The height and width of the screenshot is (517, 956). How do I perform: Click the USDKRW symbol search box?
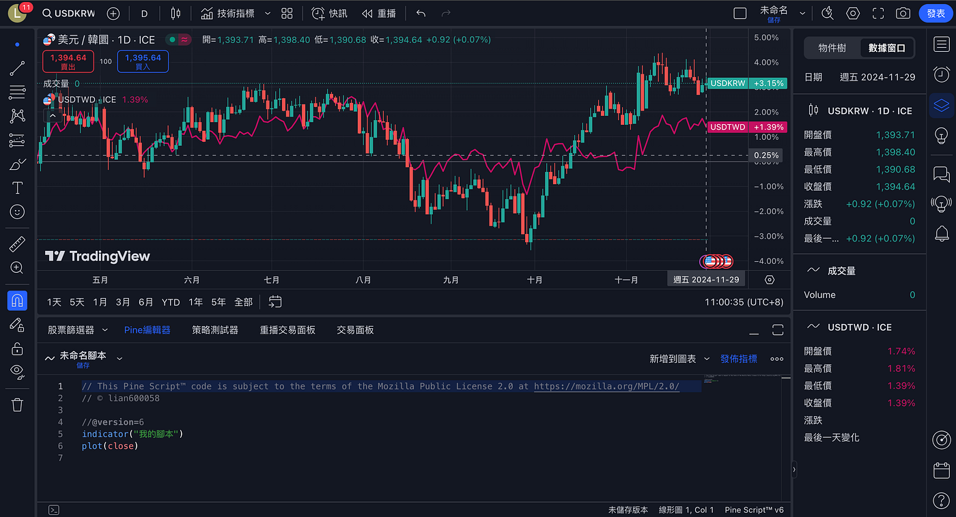68,14
